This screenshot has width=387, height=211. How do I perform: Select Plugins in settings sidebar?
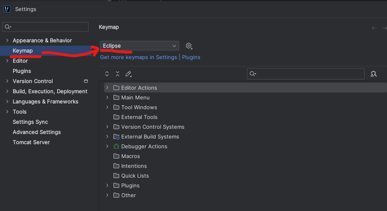pos(22,71)
